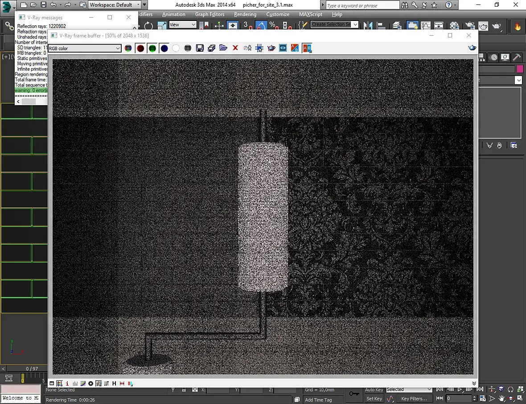The width and height of the screenshot is (526, 404).
Task: Click the Set Key button
Action: click(374, 399)
